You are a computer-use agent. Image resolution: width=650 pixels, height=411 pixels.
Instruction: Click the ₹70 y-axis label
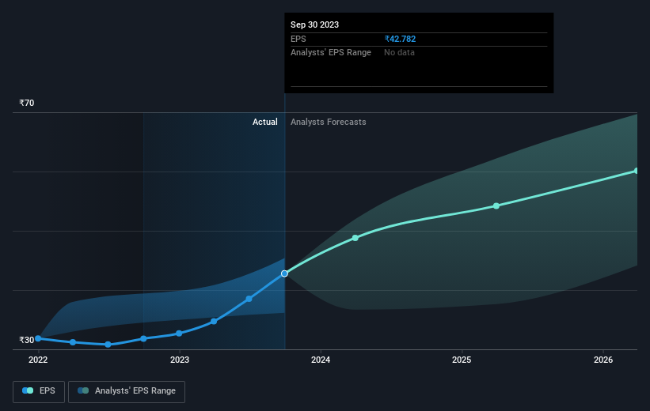27,103
